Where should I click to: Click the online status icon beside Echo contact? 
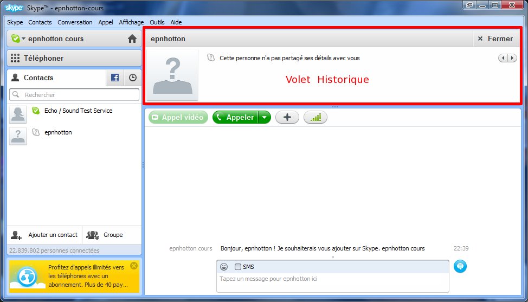36,111
